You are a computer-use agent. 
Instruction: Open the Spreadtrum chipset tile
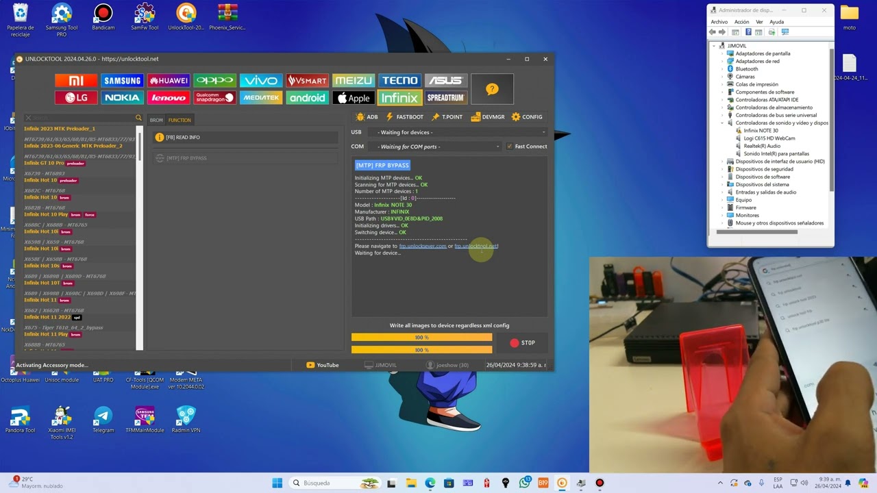click(446, 98)
